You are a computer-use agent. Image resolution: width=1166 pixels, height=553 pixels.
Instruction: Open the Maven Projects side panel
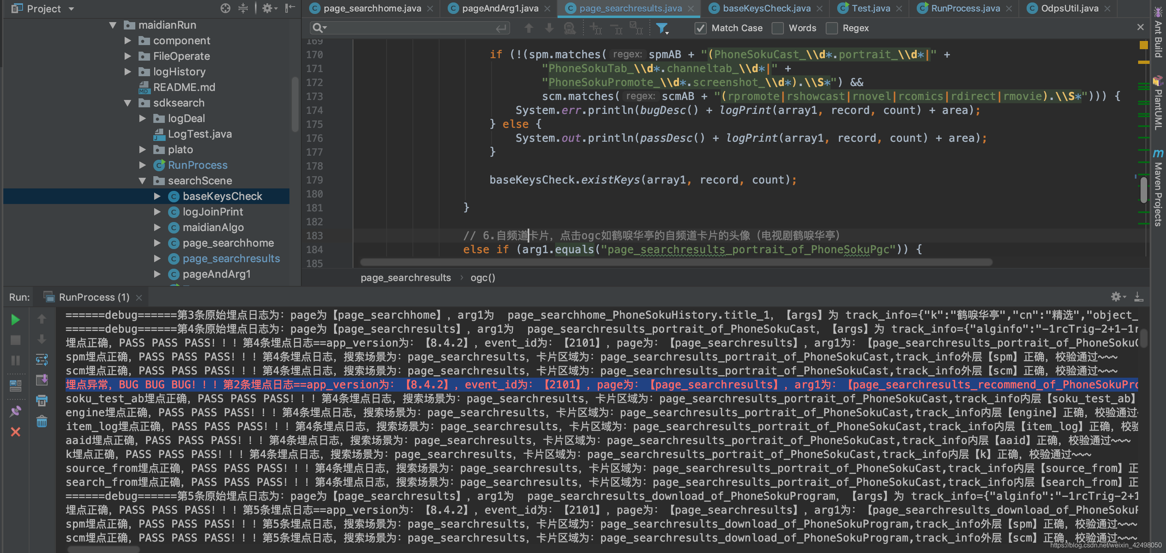pos(1158,190)
